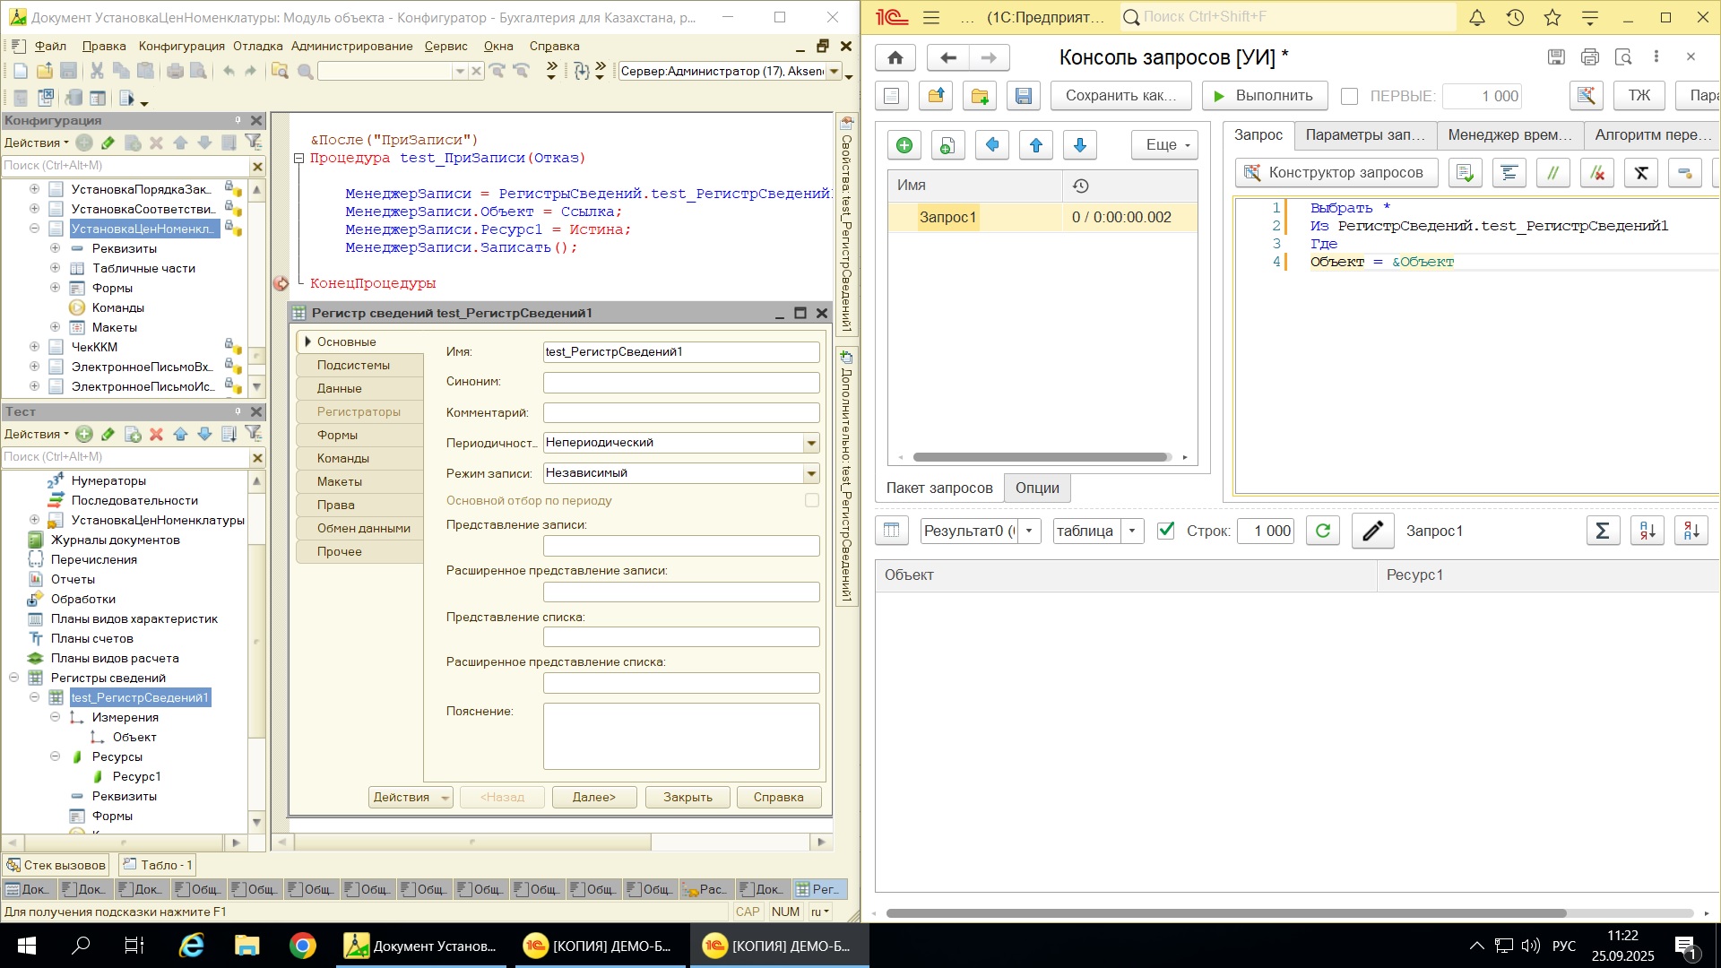Open the Отладка menu
Image resolution: width=1721 pixels, height=968 pixels.
[257, 46]
